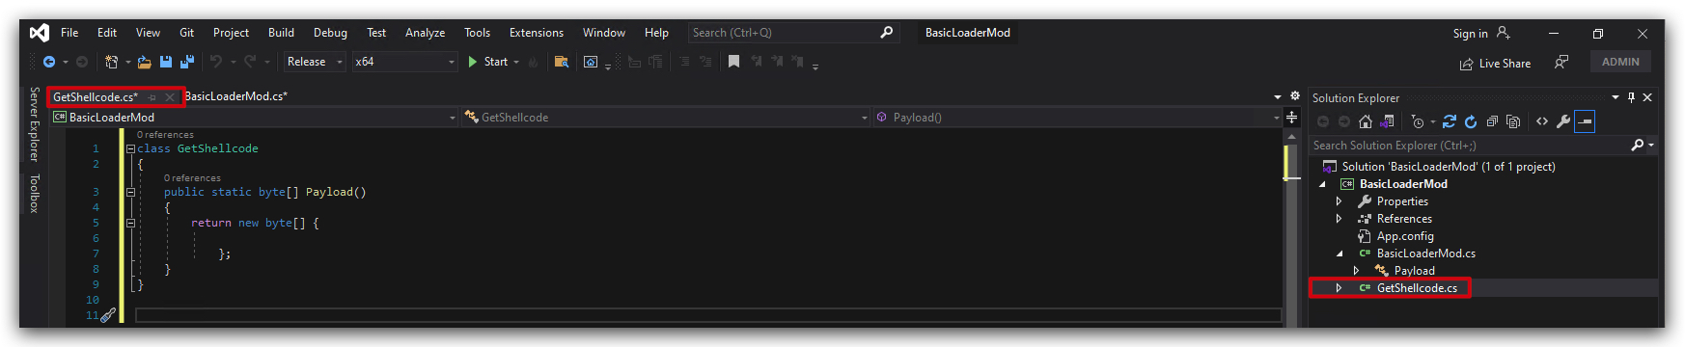
Task: Click the New Project toolbar icon
Action: pos(112,62)
